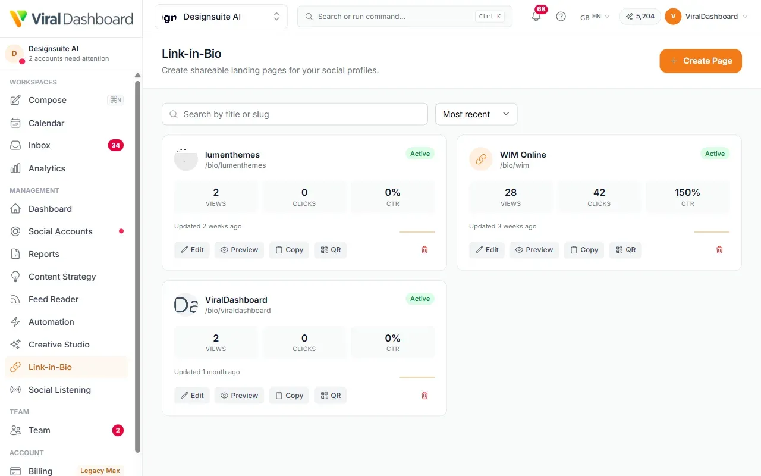
Task: Open the notifications bell
Action: (x=536, y=17)
